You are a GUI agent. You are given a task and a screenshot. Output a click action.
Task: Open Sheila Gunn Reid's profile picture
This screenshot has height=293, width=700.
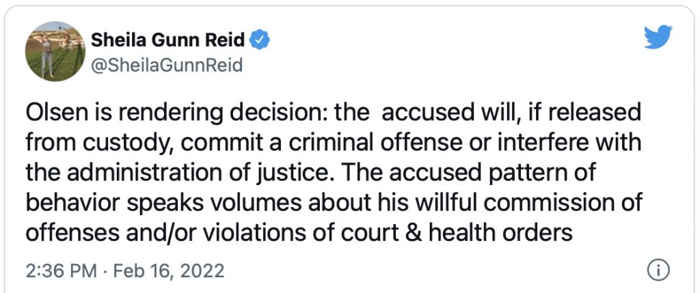(55, 51)
